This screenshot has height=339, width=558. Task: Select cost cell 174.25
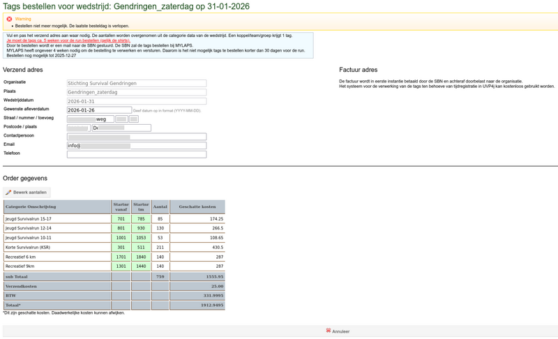pos(197,219)
